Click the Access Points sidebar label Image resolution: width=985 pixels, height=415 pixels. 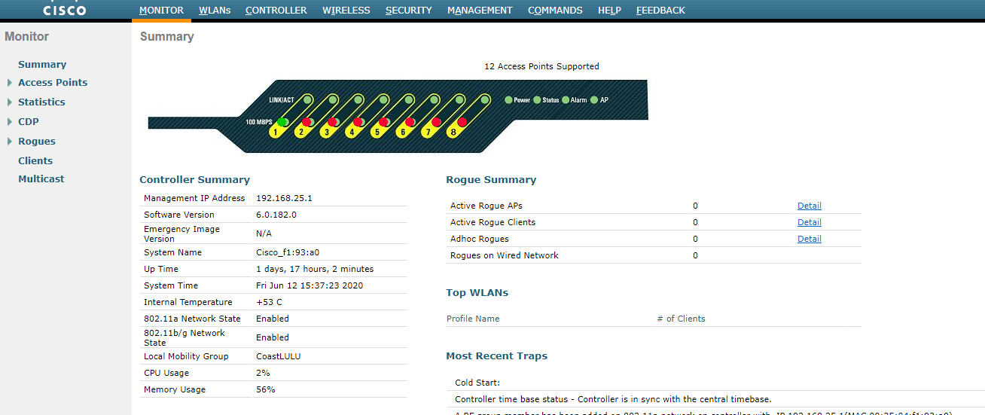click(53, 83)
